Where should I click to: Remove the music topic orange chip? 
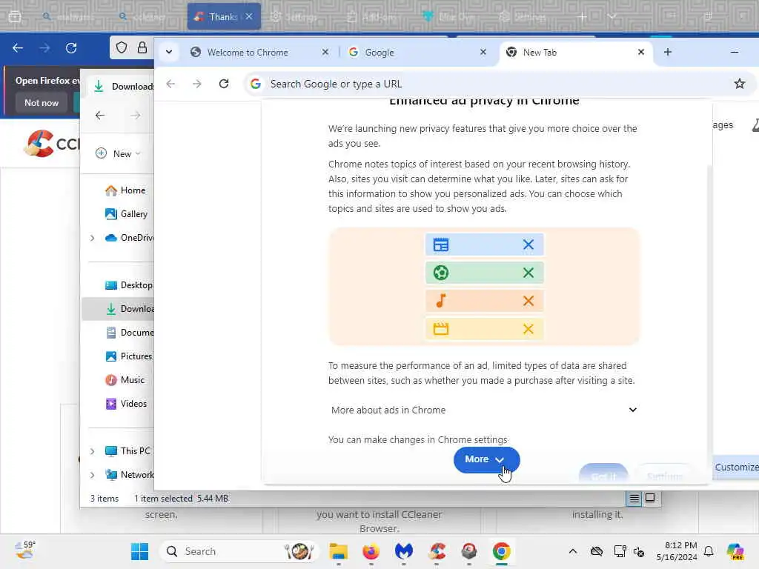[x=528, y=301]
